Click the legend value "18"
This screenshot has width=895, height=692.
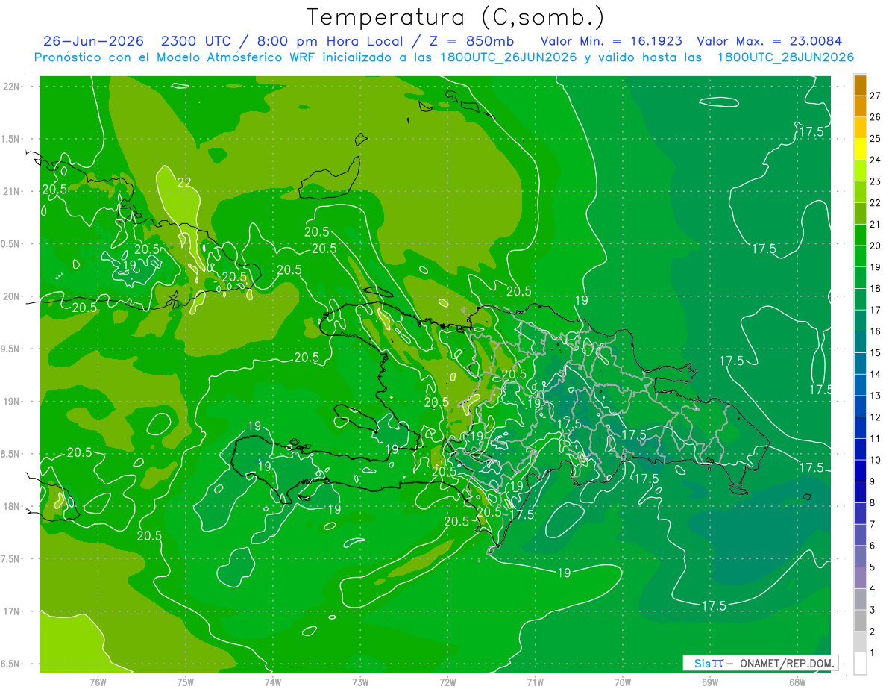[x=876, y=289]
